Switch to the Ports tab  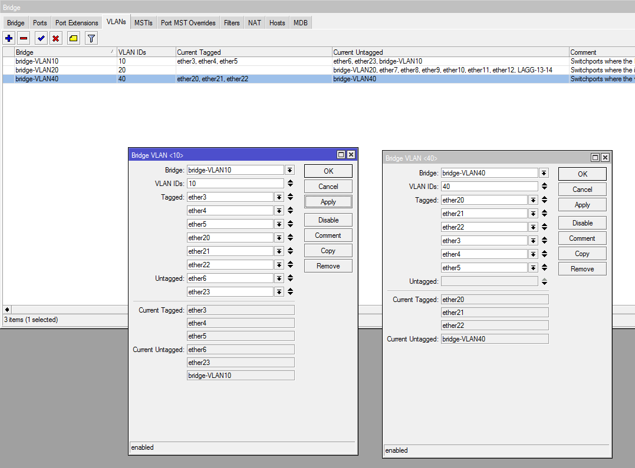tap(40, 23)
